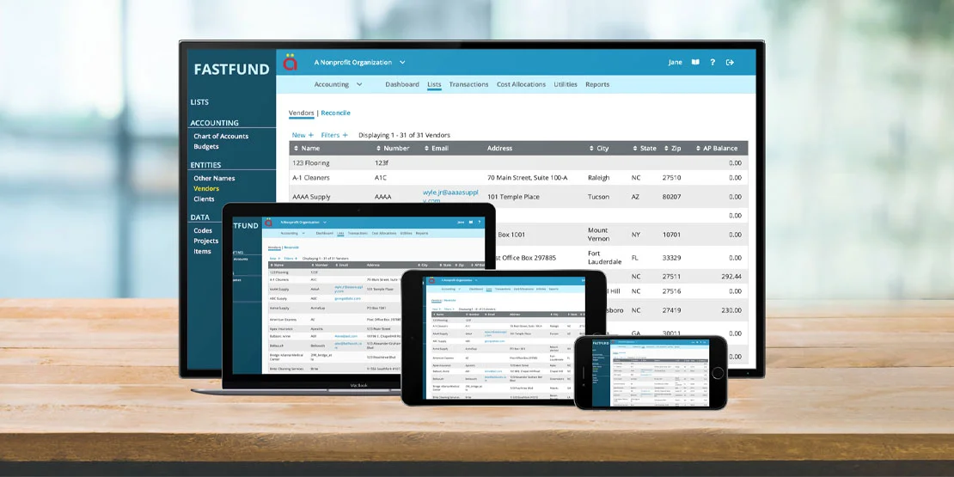Select the highlighted Vendors sidebar entry

[206, 188]
